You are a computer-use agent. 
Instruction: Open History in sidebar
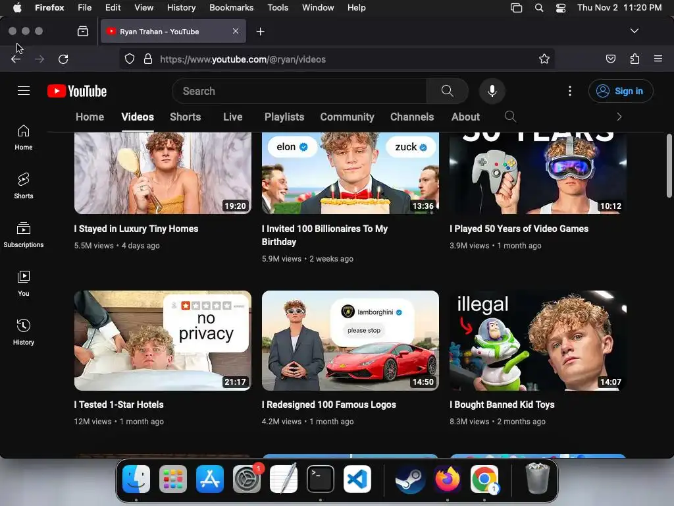24,332
